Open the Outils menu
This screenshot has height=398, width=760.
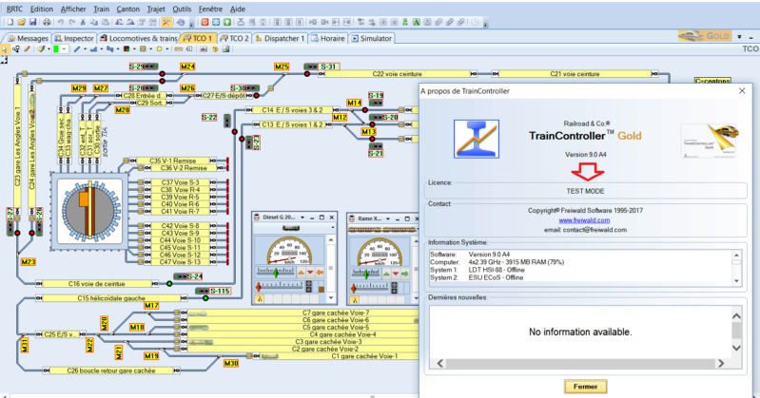182,9
